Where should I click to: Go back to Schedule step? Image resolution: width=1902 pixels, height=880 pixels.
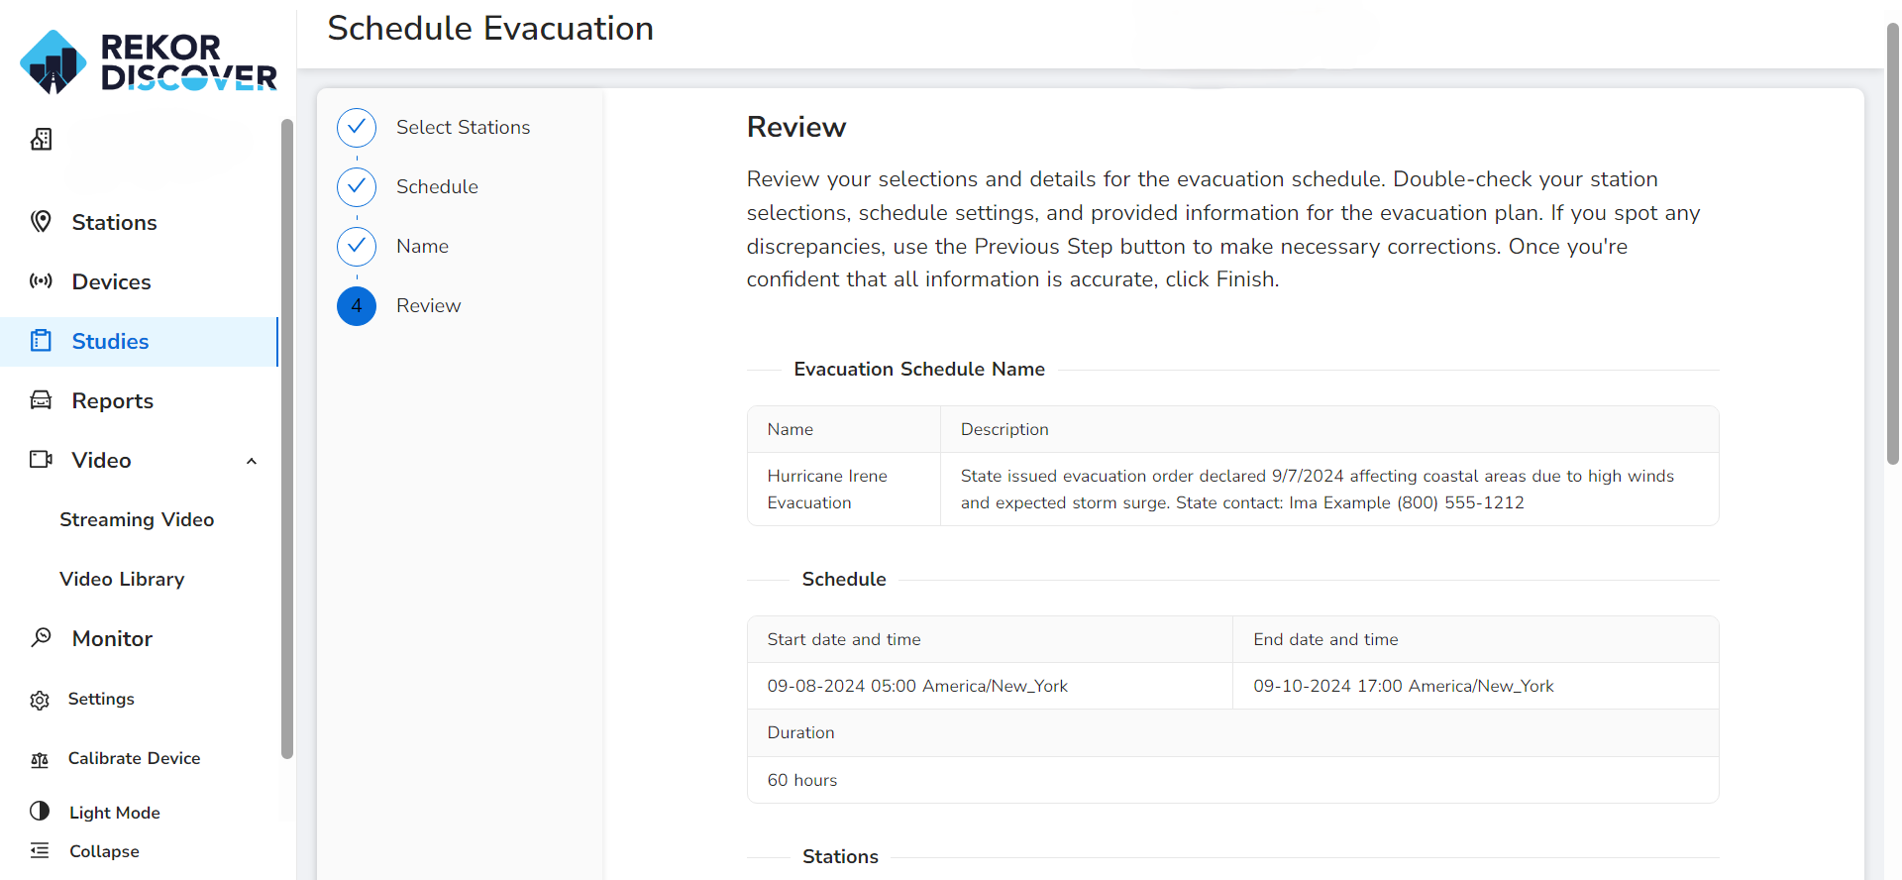[437, 186]
